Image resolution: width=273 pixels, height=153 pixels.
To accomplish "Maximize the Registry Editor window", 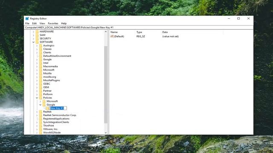I will point(238,19).
